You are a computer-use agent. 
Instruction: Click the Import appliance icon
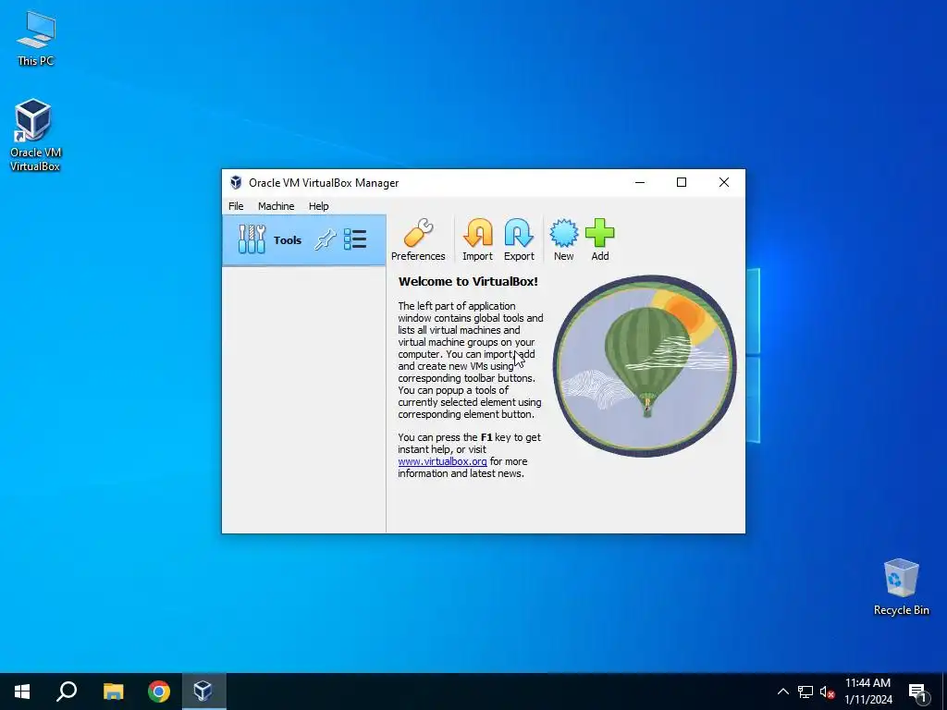point(477,239)
